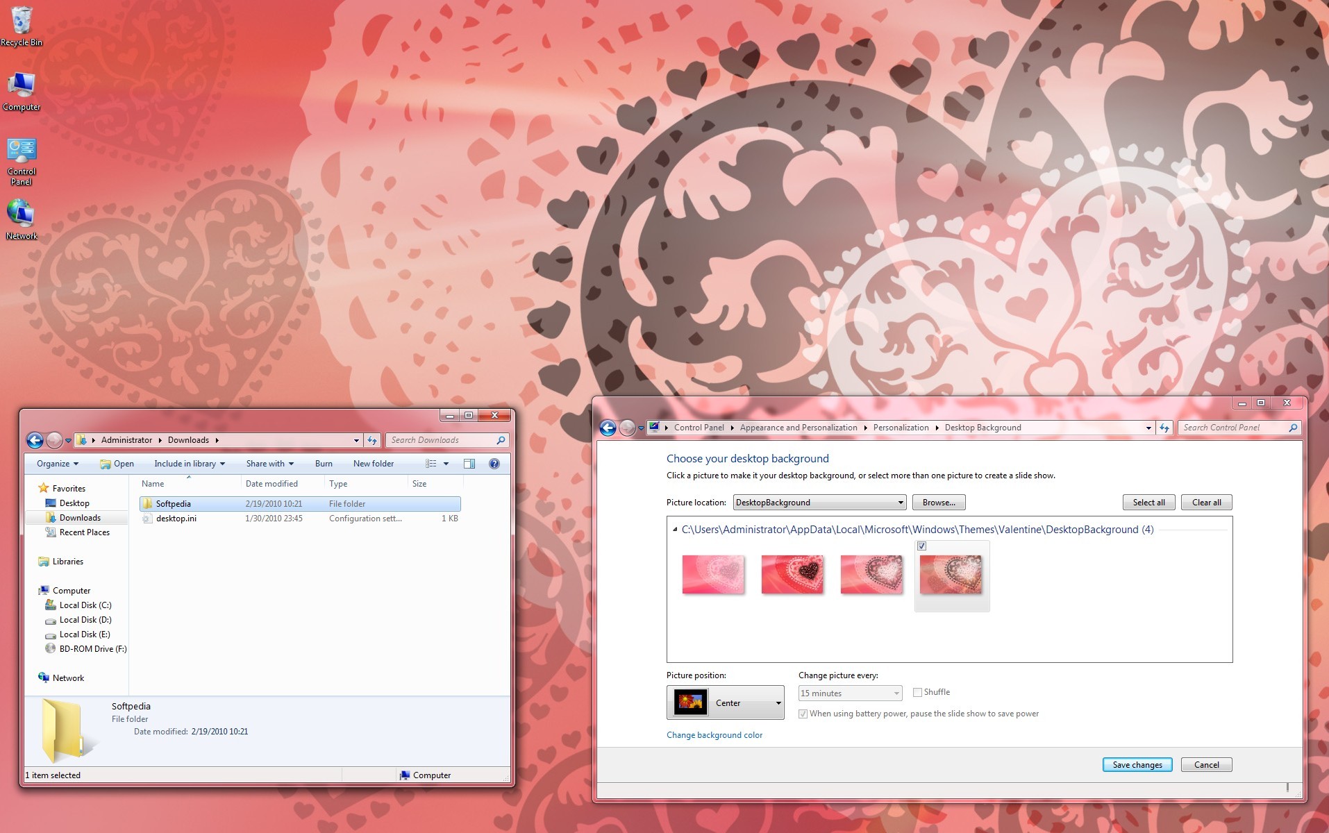
Task: Go forward in the Downloads Explorer window
Action: (54, 440)
